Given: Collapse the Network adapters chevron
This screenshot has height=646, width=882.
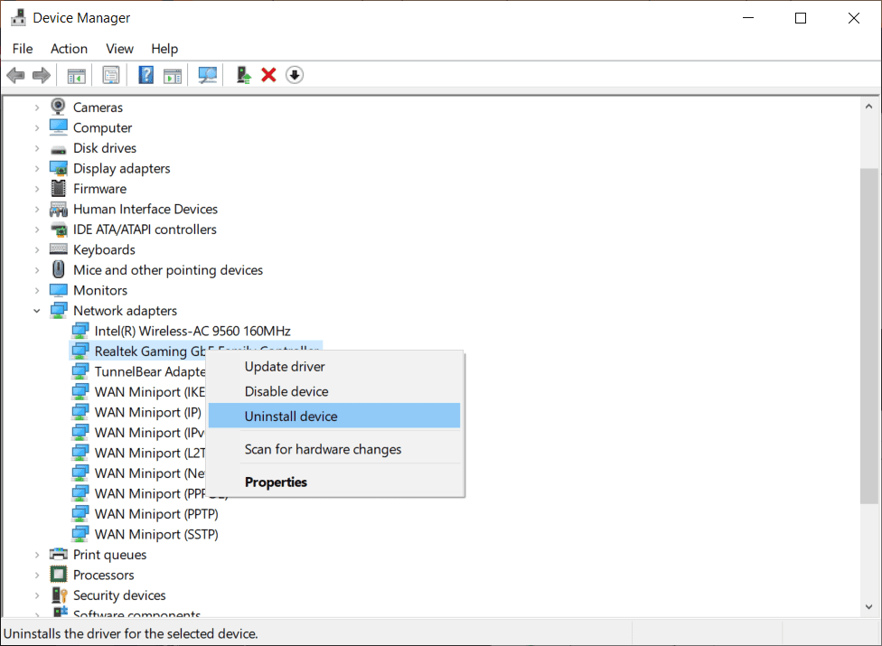Looking at the screenshot, I should [x=37, y=311].
